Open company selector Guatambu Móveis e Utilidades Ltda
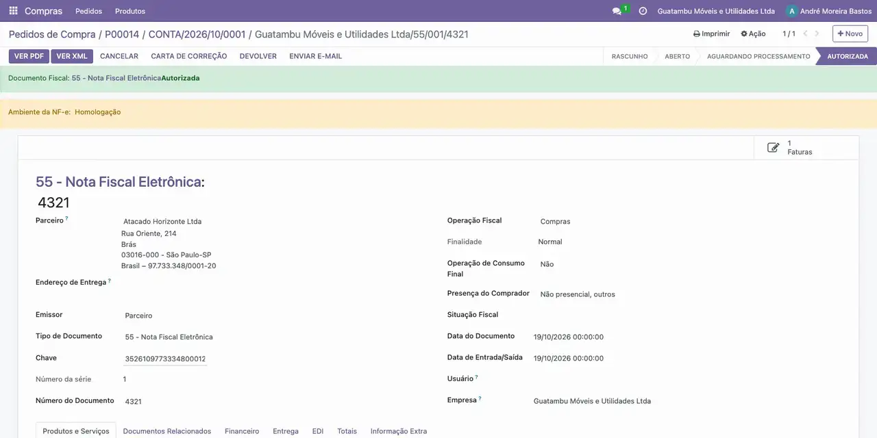877x438 pixels. coord(716,11)
